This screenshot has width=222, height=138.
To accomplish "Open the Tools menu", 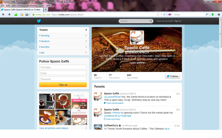I will (42, 6).
